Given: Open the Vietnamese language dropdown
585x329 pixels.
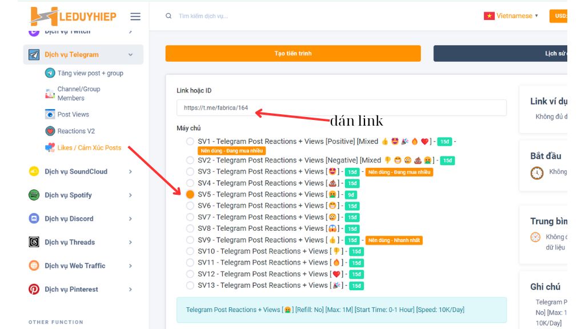Looking at the screenshot, I should tap(511, 15).
